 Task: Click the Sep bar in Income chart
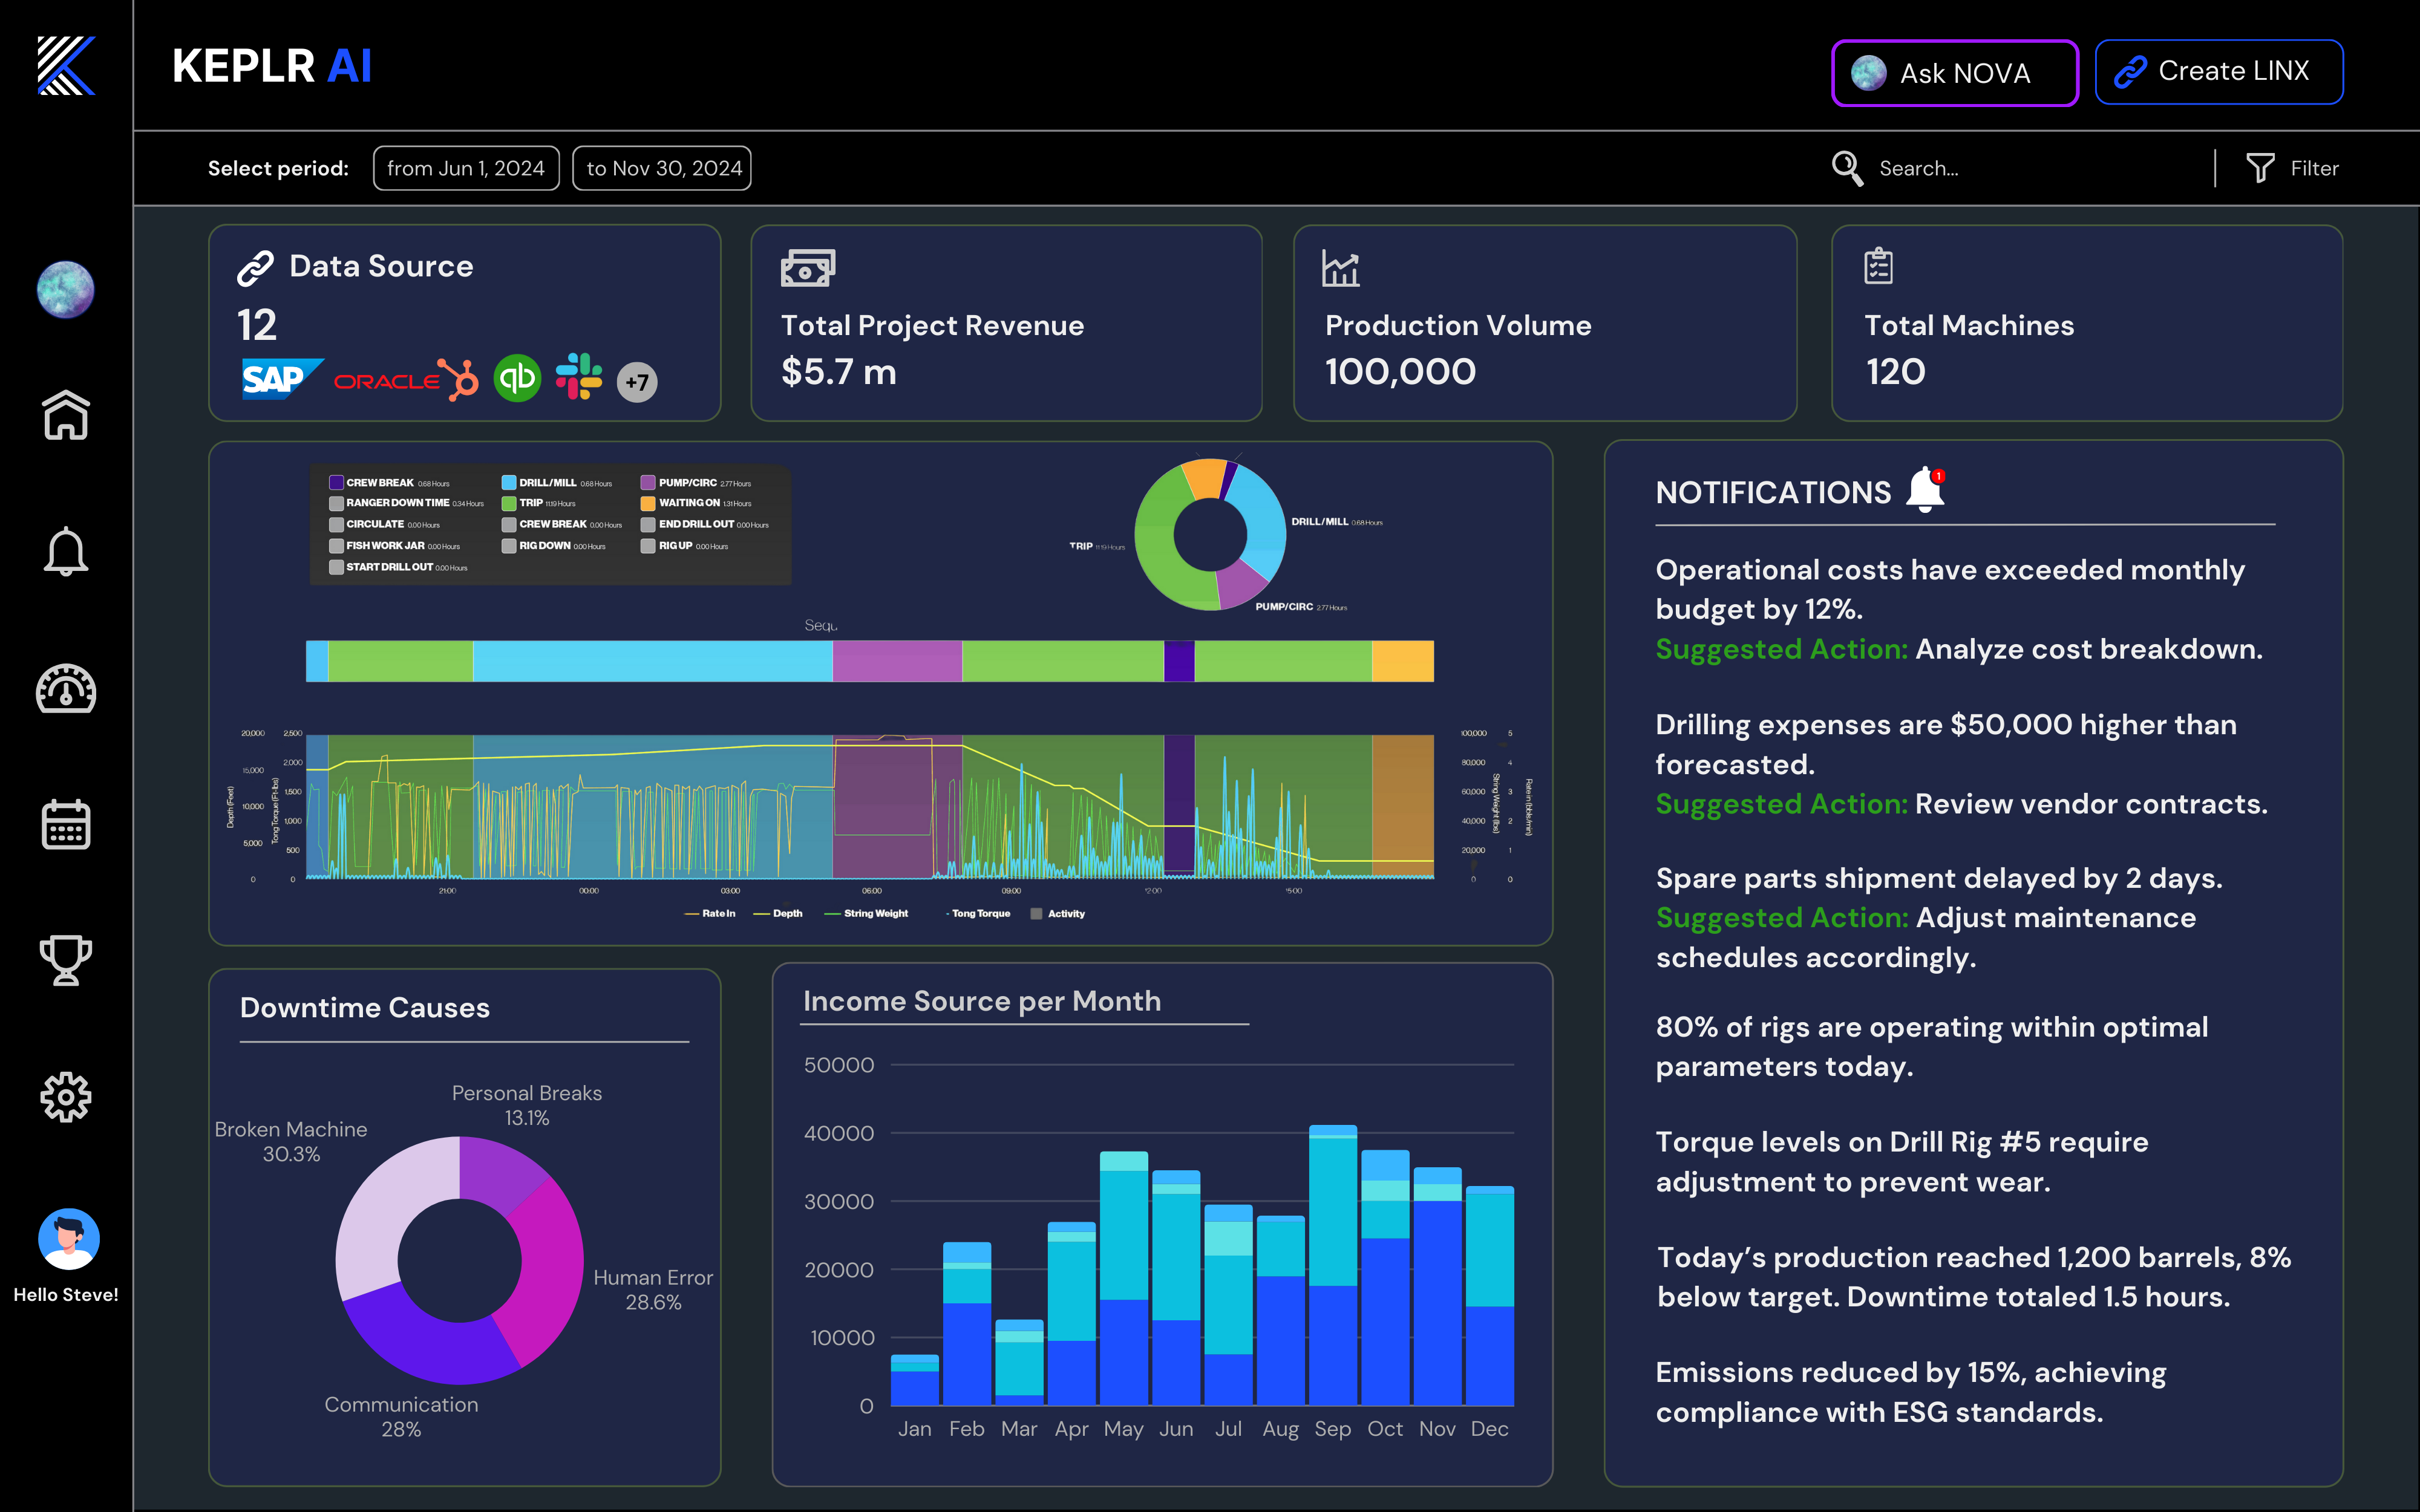pos(1333,1265)
